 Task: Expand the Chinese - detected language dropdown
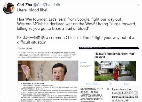click(93, 84)
